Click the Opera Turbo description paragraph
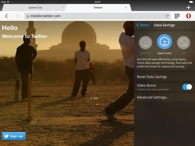 click(164, 63)
